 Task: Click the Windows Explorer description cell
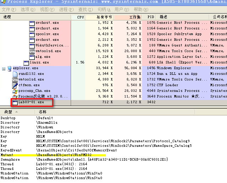[x=174, y=68]
